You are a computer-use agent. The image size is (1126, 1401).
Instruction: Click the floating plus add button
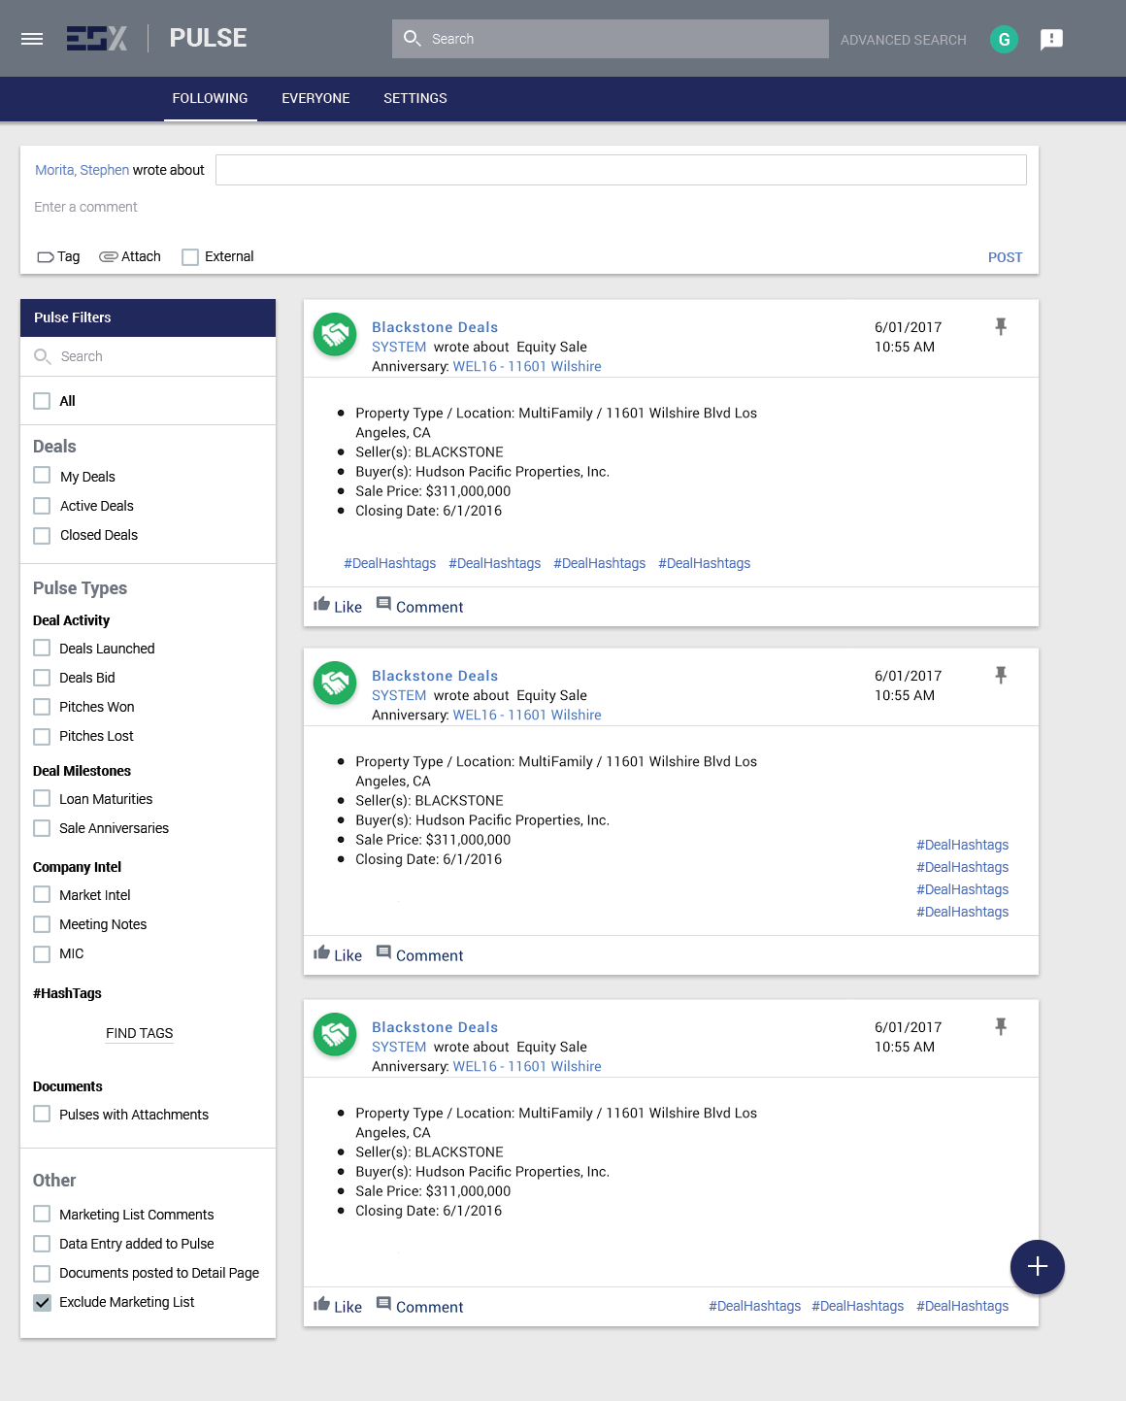point(1038,1267)
